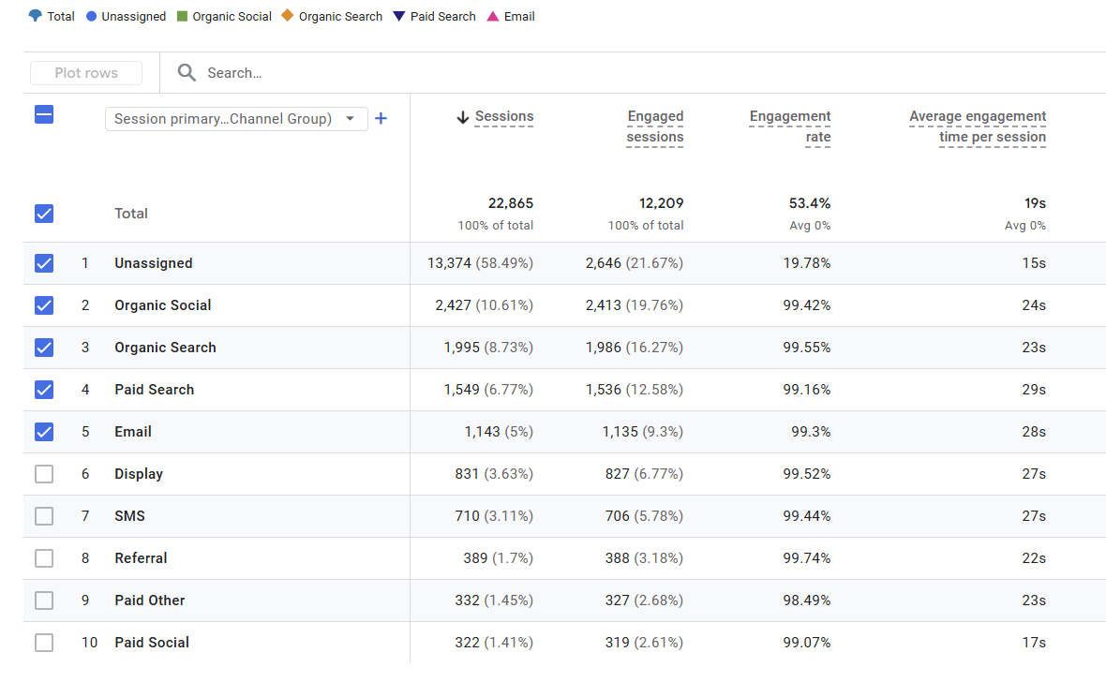Click Email engagement rate 99.3%

[x=811, y=432]
